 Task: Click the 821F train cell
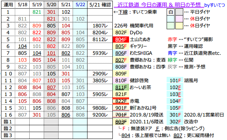point(121,94)
